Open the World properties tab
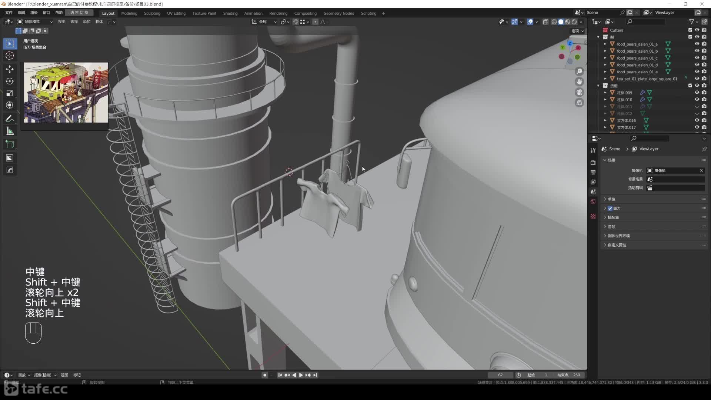711x400 pixels. (x=593, y=201)
